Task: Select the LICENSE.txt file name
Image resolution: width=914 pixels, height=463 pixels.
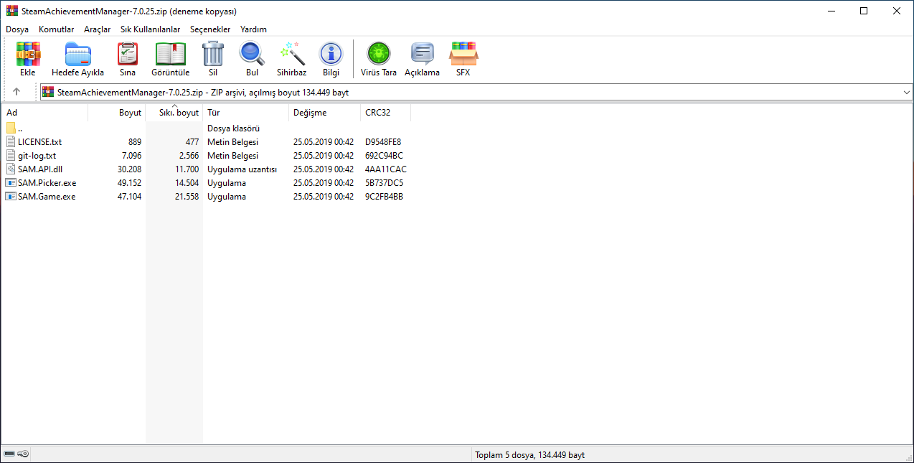Action: 39,142
